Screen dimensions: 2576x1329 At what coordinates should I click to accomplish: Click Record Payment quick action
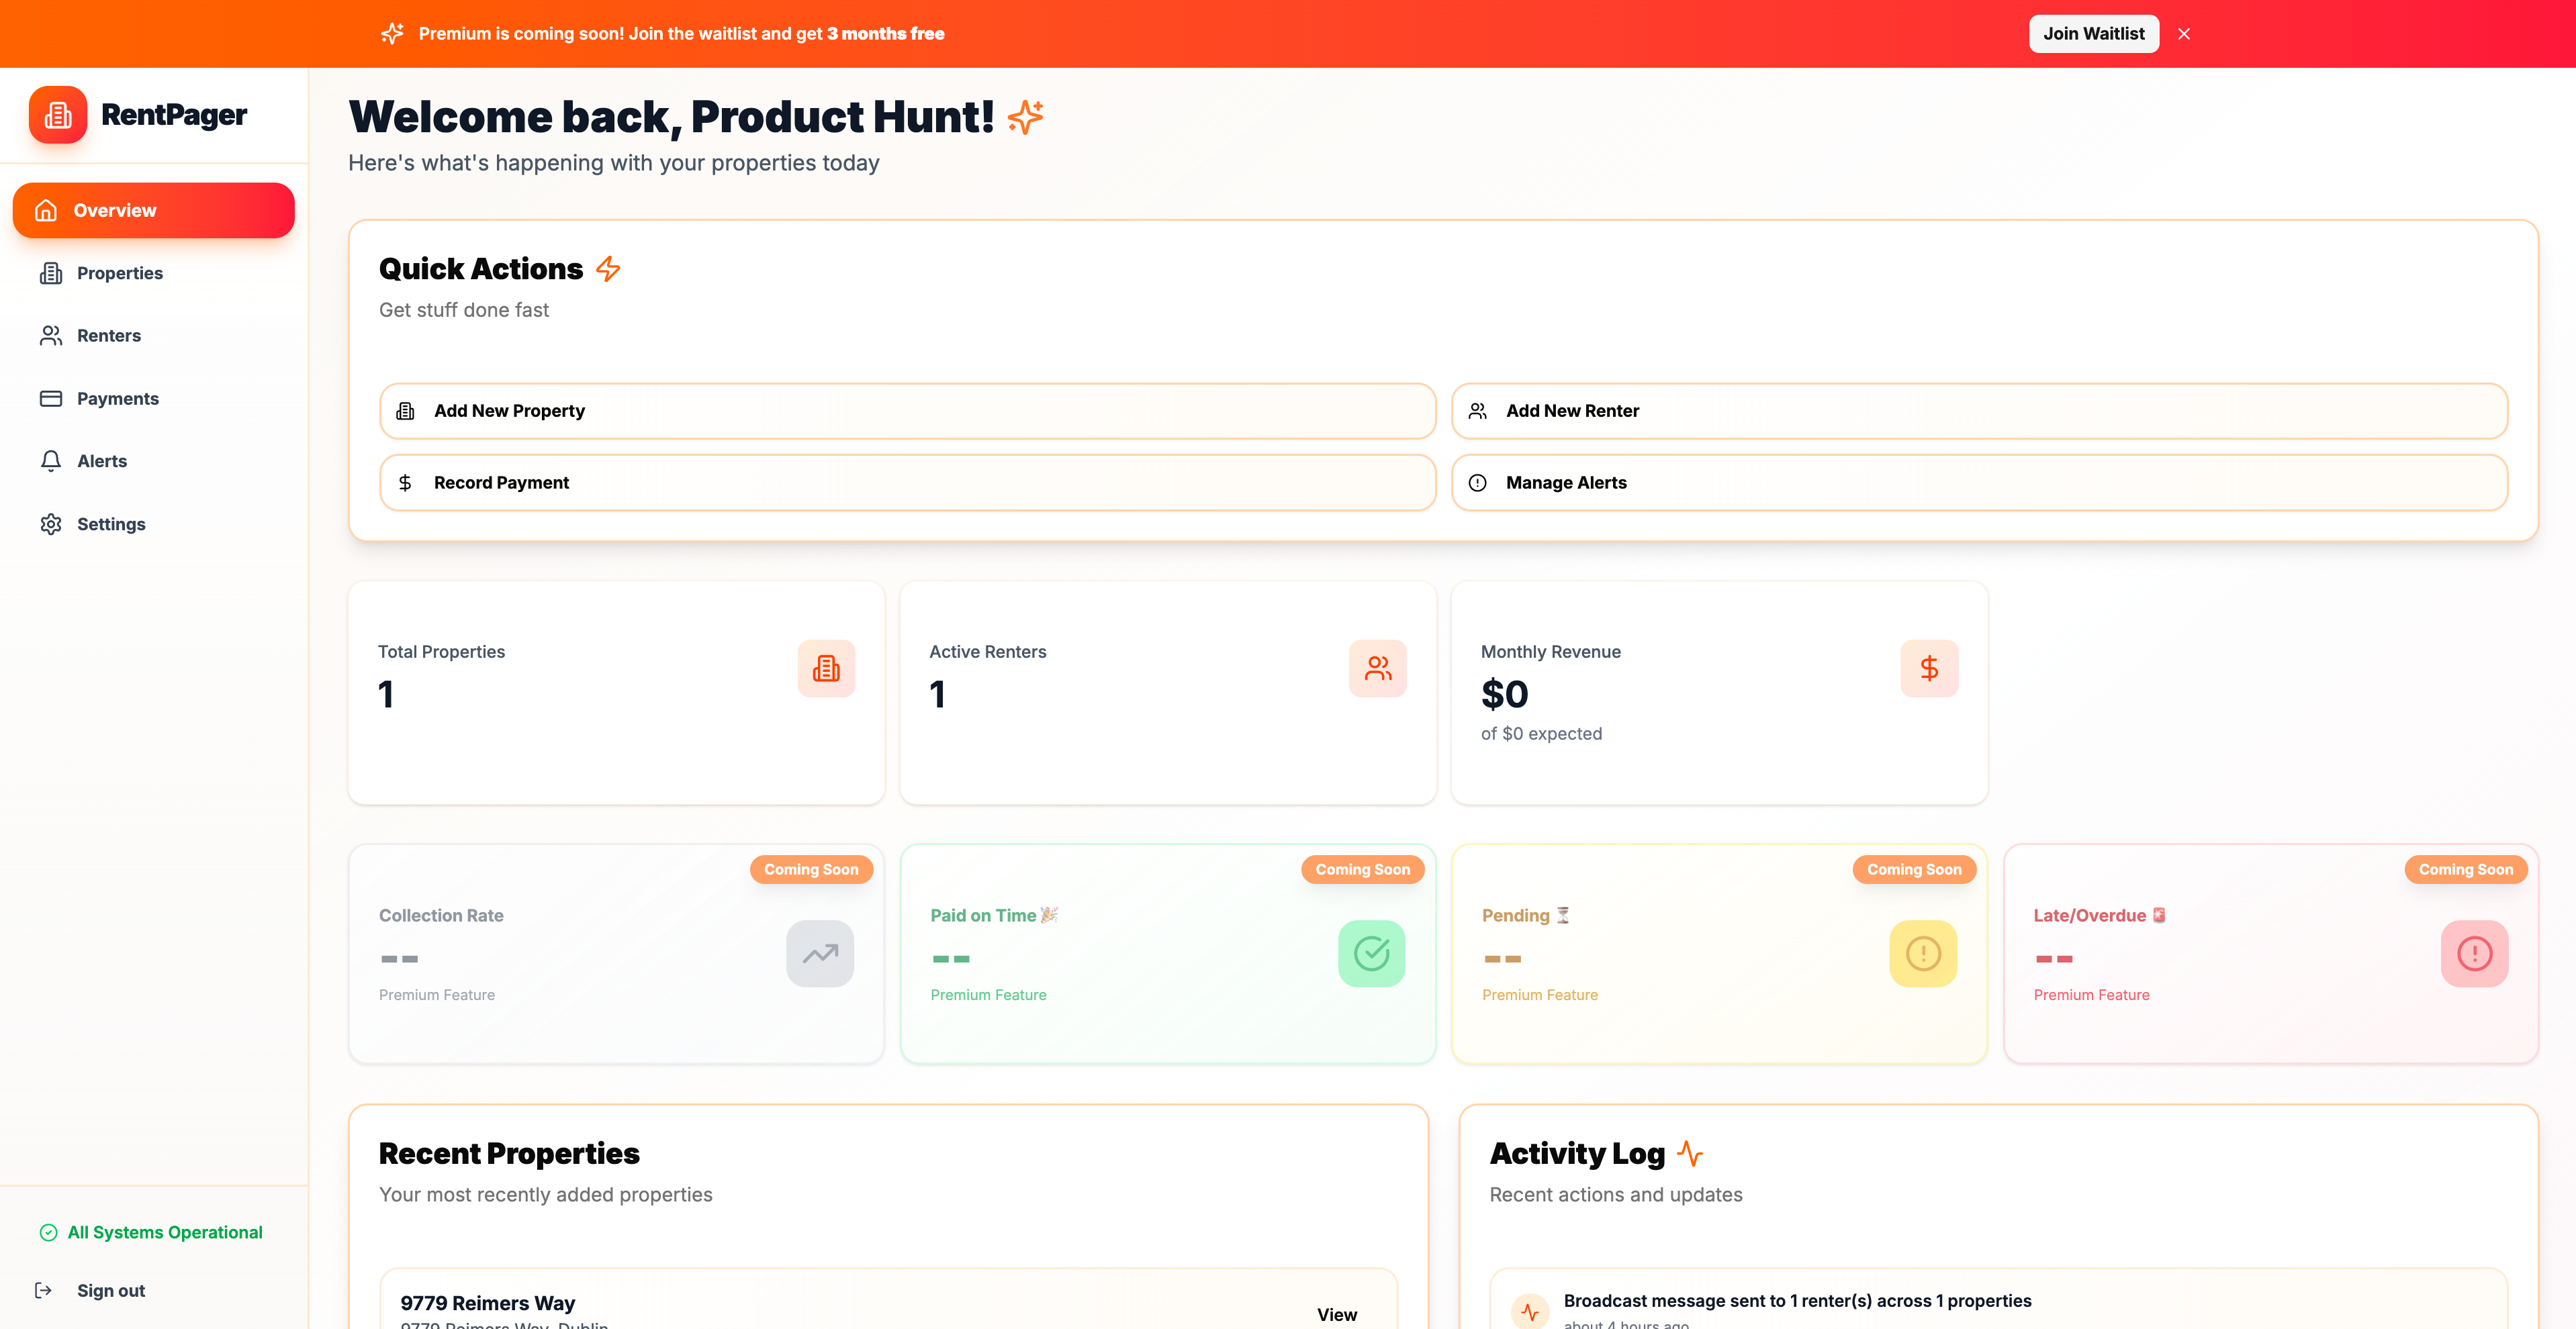click(x=907, y=483)
